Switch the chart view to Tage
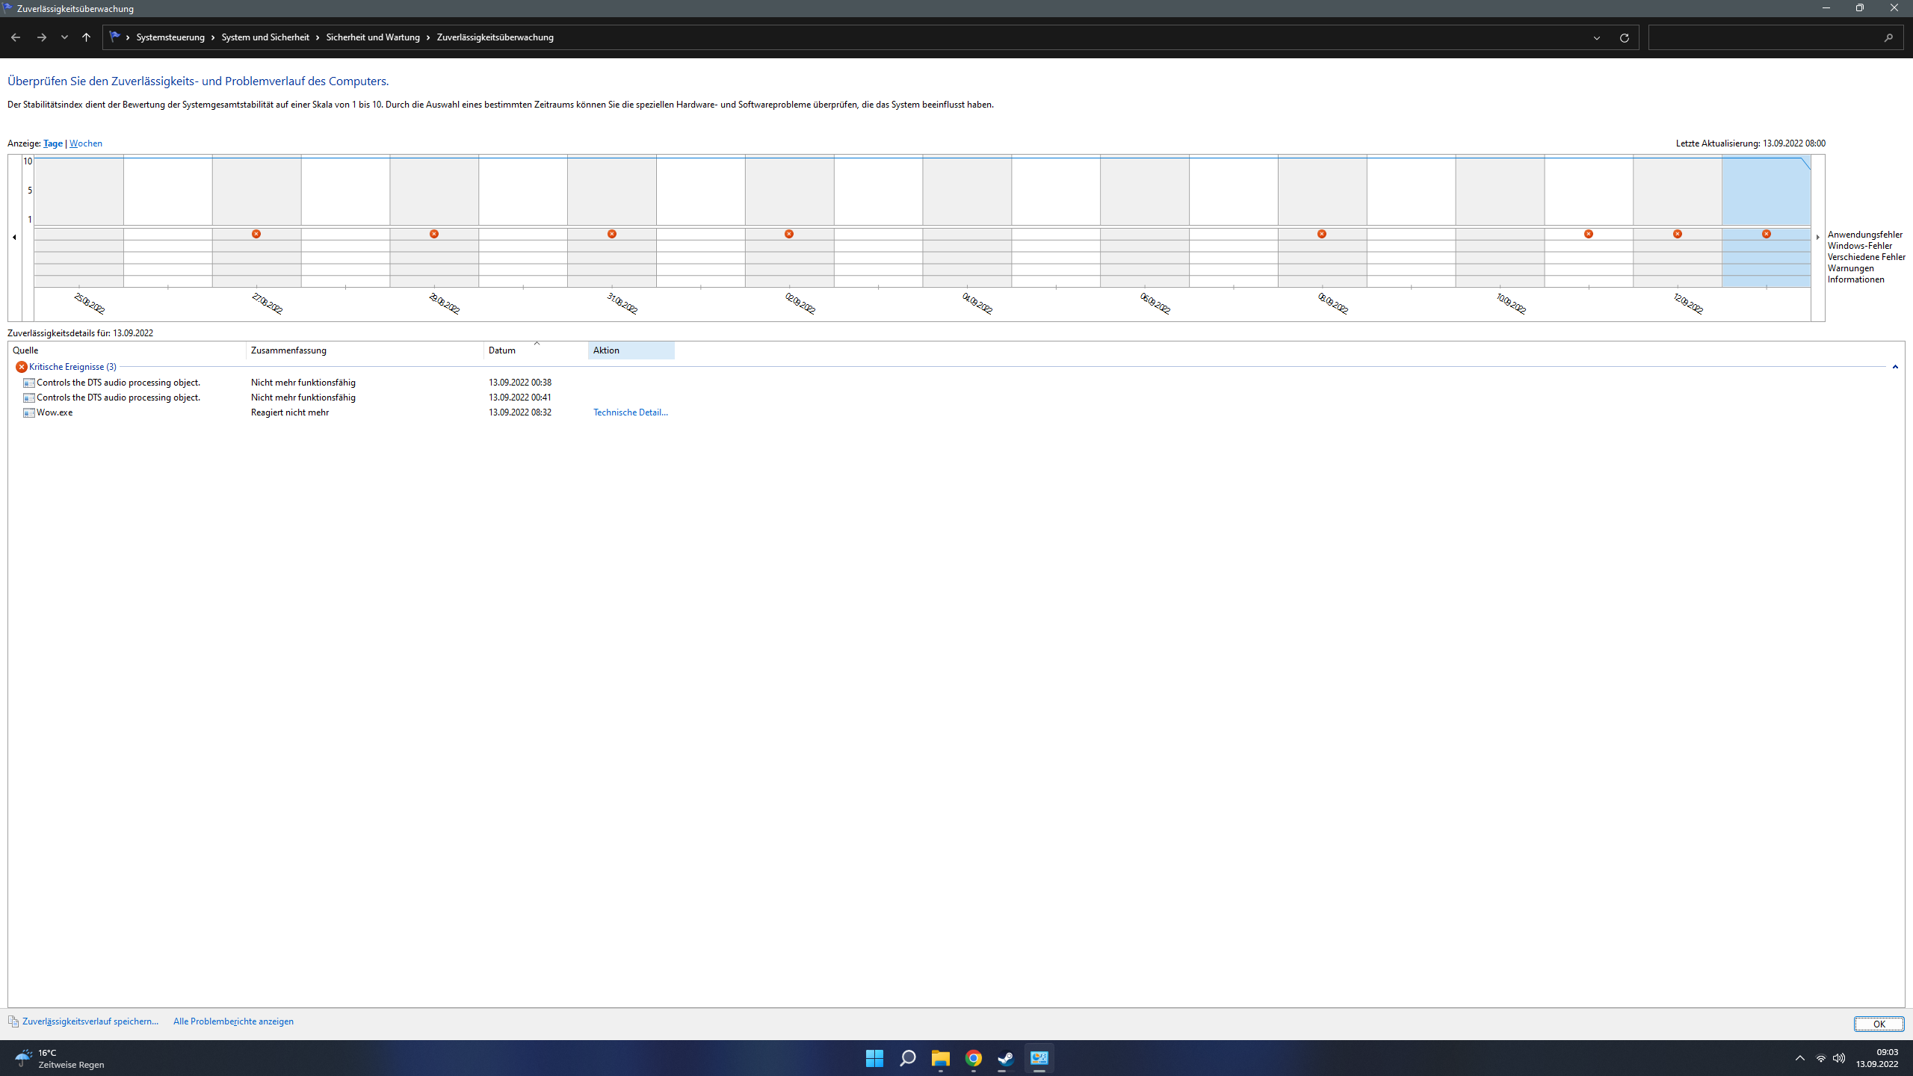The image size is (1913, 1076). click(52, 143)
